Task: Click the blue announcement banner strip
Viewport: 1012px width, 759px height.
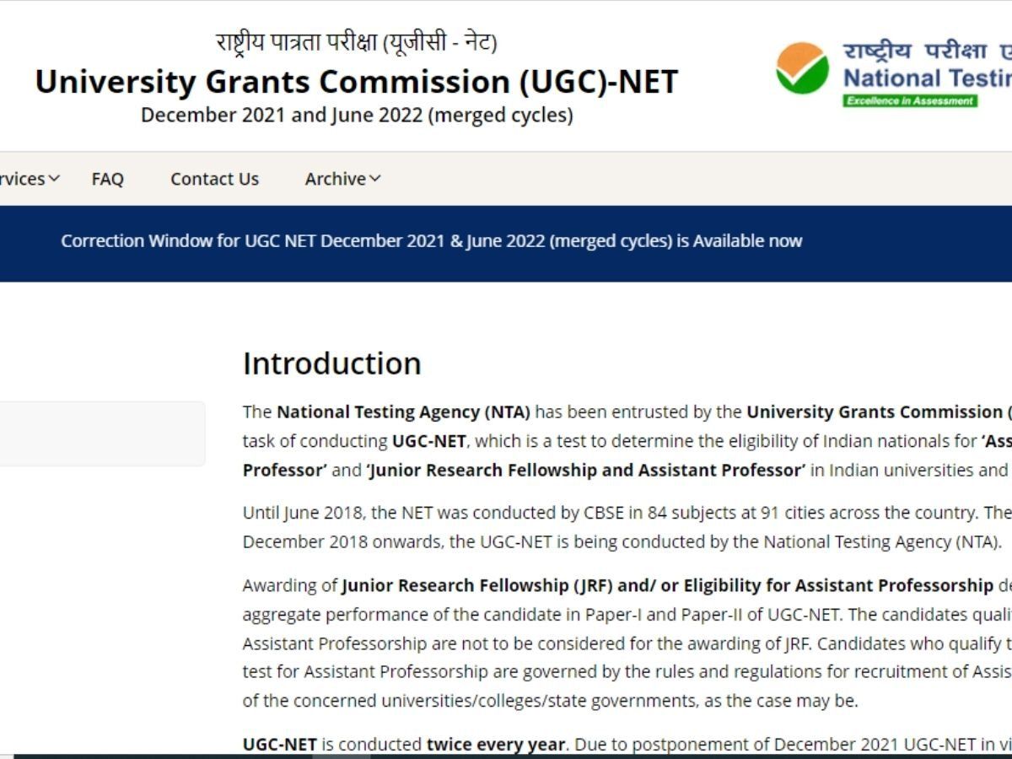Action: (506, 241)
